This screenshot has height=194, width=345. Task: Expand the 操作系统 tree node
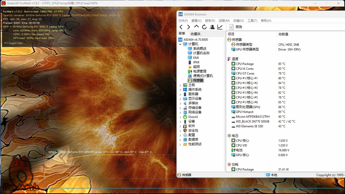click(x=180, y=90)
